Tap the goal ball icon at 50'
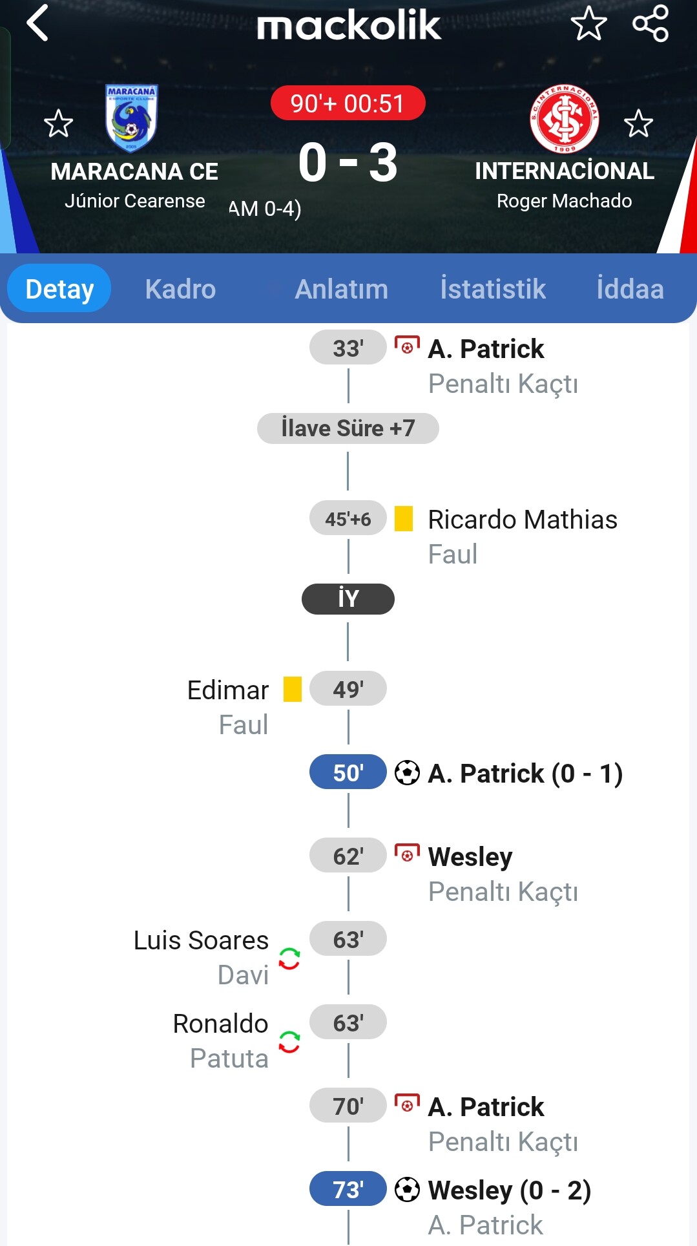Screen dimensions: 697x1246 pyautogui.click(x=407, y=773)
